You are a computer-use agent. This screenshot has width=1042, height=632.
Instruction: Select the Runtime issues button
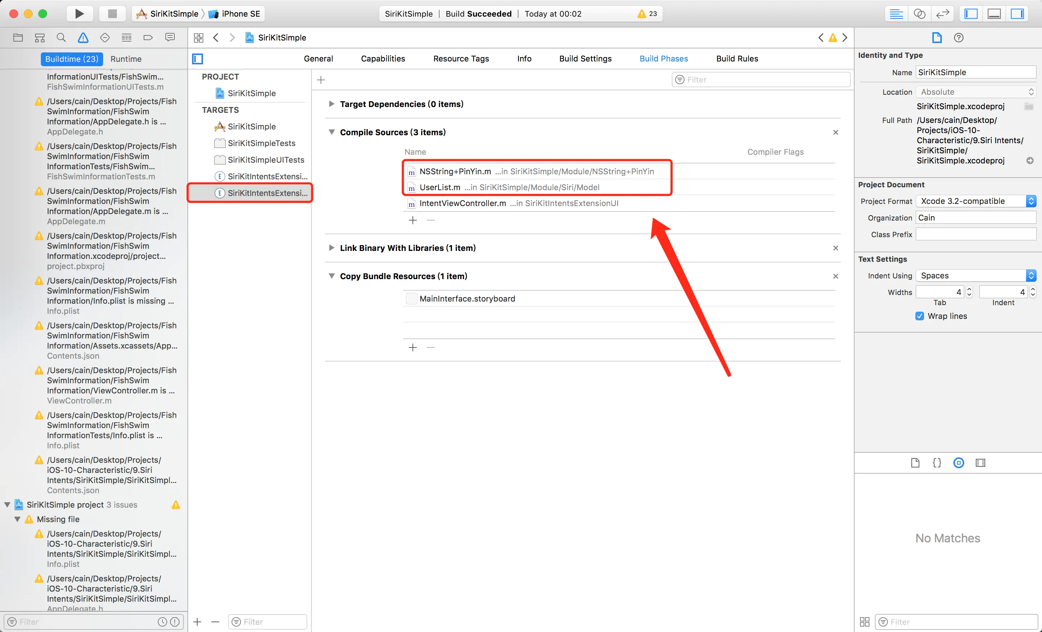126,59
